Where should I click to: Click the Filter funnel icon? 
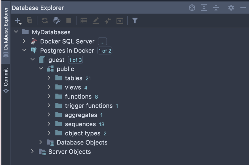tap(135, 21)
